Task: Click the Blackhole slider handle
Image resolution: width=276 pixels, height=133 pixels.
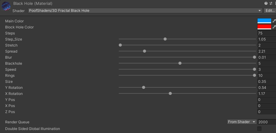Action: [180, 63]
